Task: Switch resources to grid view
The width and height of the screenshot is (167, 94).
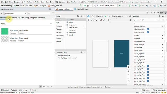Action: [x=44, y=87]
